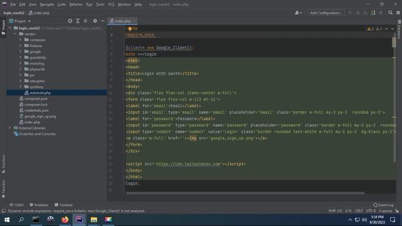Click the tool windows quick-access icon in status bar
The width and height of the screenshot is (402, 226).
click(x=3, y=211)
